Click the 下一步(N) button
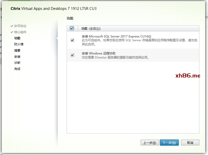Viewport: 208px width, 155px height. click(169, 143)
